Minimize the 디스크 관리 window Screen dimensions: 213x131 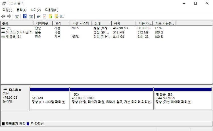tap(184, 3)
